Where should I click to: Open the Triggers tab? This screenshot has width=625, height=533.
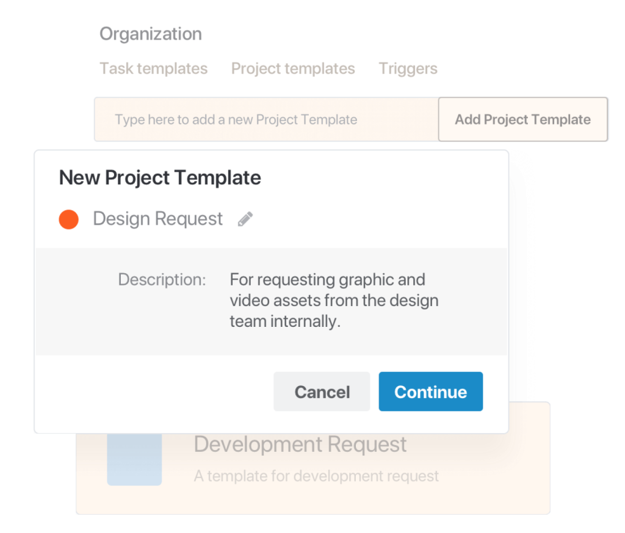tap(408, 68)
